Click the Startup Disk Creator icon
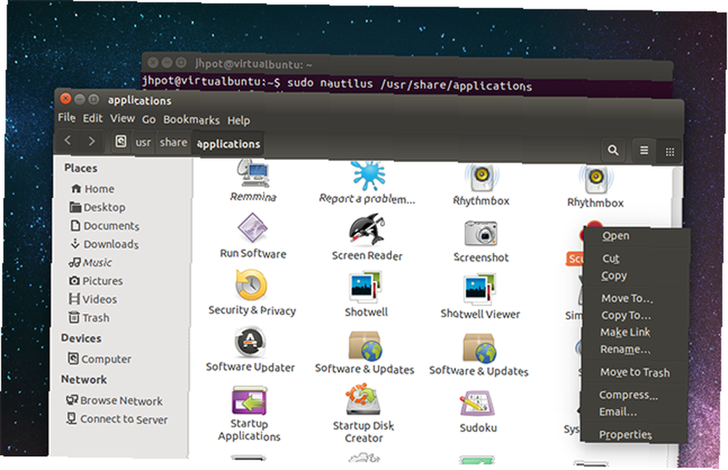Viewport: 728px width, 470px height. tap(363, 399)
